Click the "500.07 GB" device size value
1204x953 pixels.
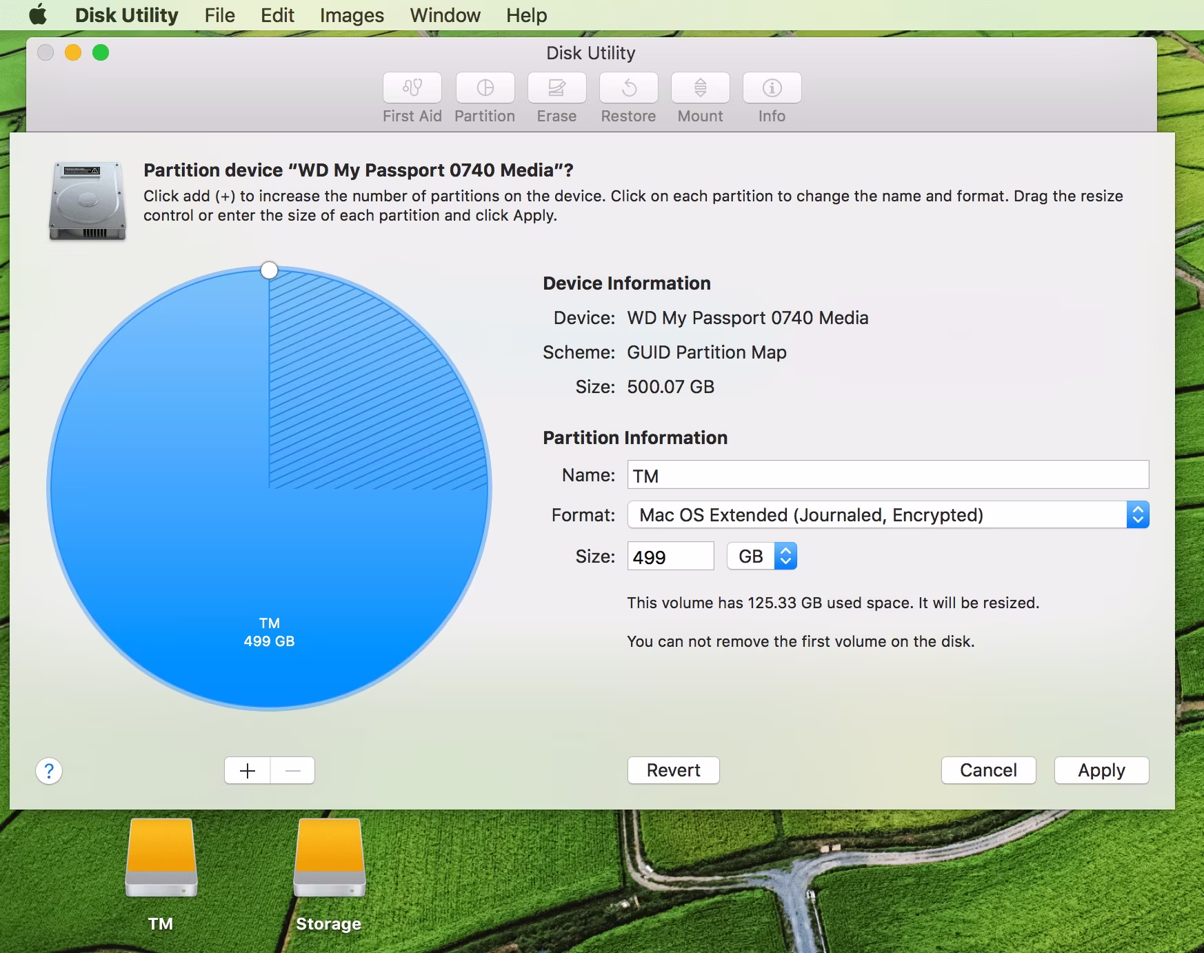[x=671, y=387]
